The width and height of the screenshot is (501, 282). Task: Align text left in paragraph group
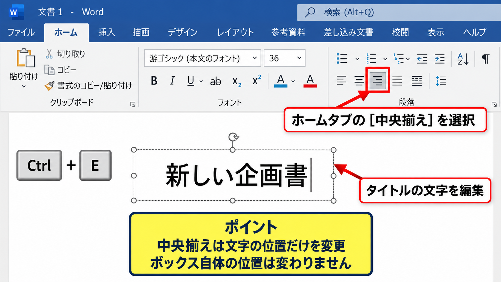[x=341, y=81]
